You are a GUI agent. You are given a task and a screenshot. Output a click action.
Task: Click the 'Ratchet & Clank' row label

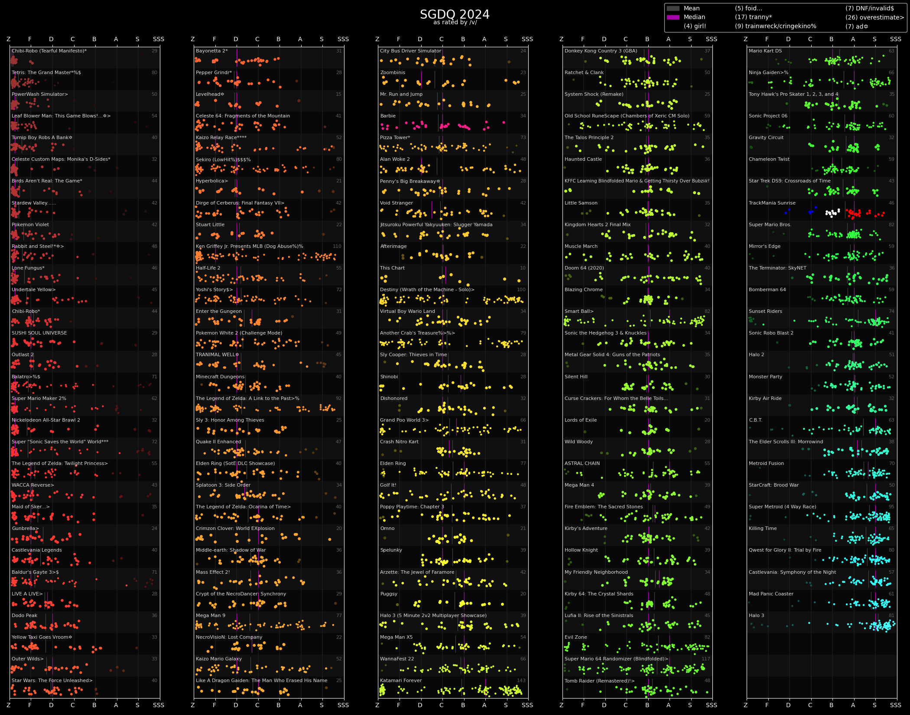pyautogui.click(x=584, y=72)
